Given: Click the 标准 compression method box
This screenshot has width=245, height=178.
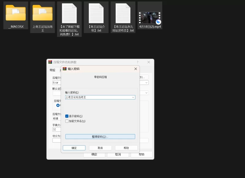Looking at the screenshot, I should click(57, 118).
